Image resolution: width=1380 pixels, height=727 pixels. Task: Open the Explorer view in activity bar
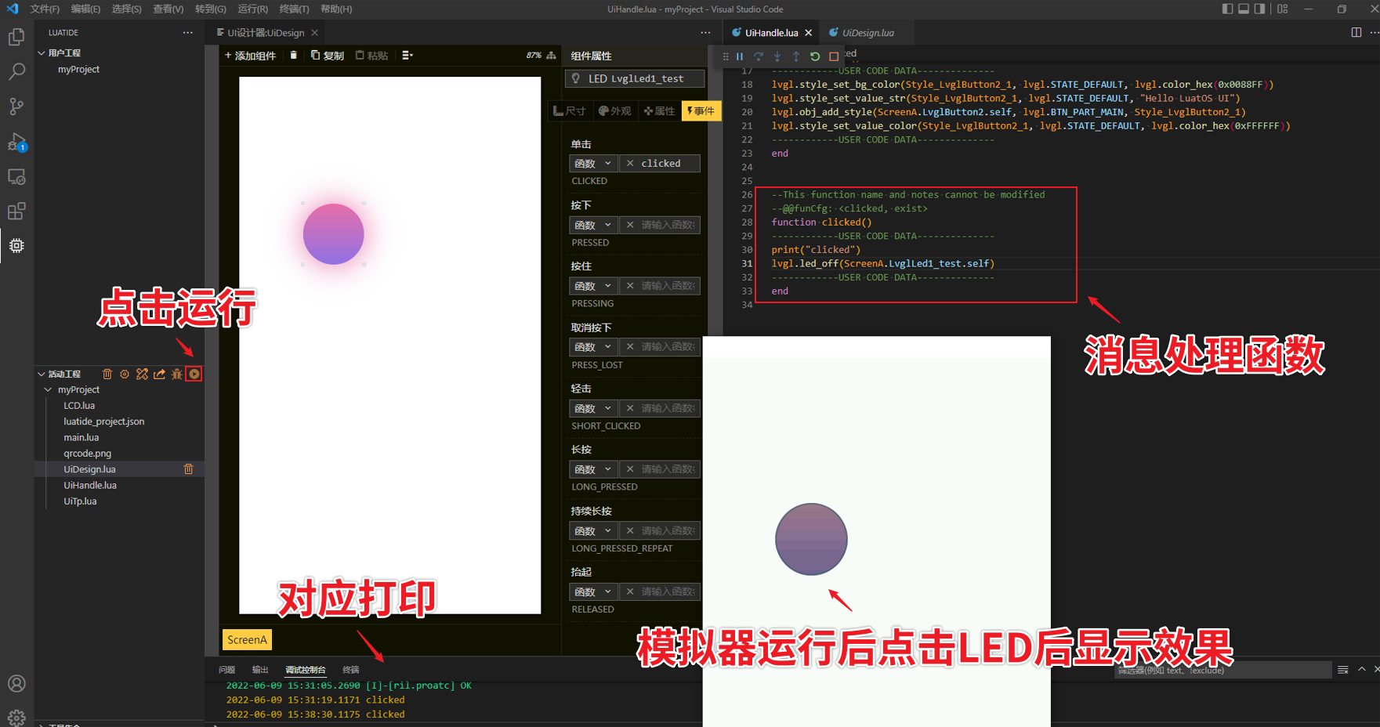[x=16, y=37]
